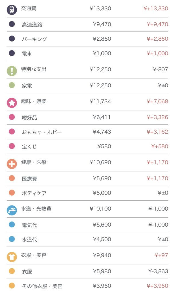
Task: Select その他衣服・美容 subcategory label
Action: click(42, 286)
